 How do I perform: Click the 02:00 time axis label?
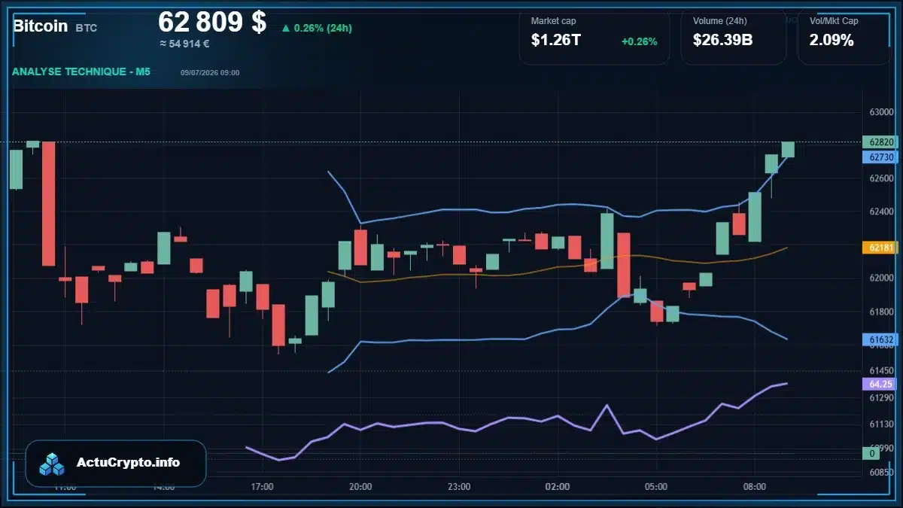(x=558, y=487)
